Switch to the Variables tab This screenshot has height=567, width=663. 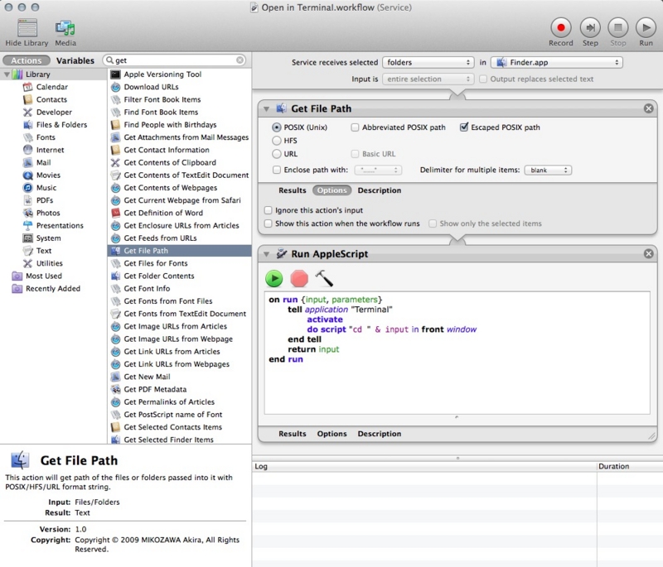click(x=75, y=60)
